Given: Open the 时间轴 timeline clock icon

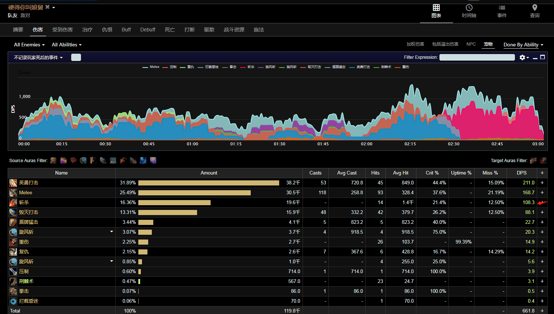Looking at the screenshot, I should coord(469,8).
